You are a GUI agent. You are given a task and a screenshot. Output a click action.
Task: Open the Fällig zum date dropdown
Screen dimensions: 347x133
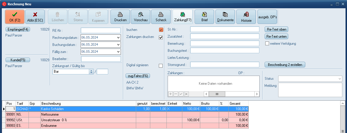coord(118,52)
